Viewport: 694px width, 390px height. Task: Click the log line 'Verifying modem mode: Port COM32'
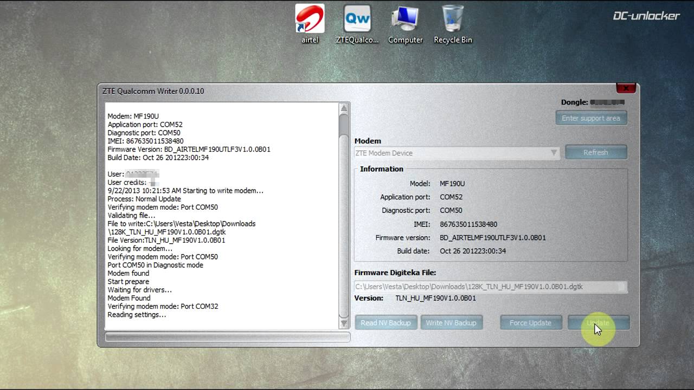click(163, 306)
